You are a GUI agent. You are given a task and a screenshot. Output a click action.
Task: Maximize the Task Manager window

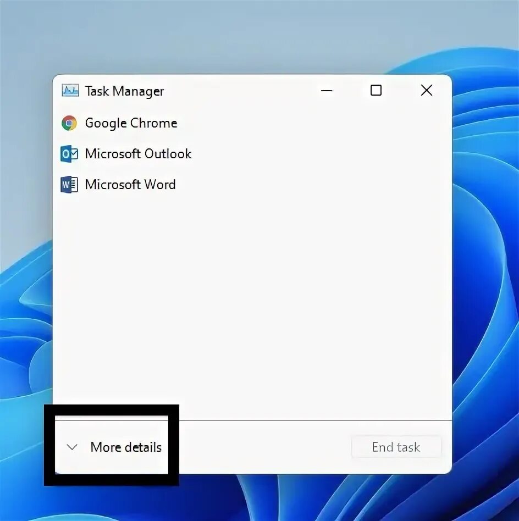tap(376, 90)
